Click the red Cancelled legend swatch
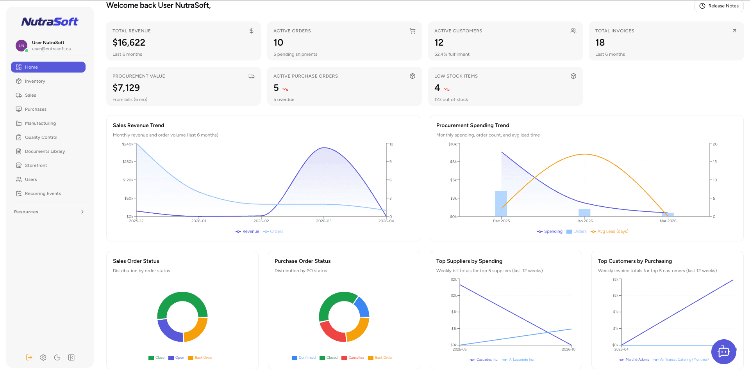Viewport: 750px width, 374px height. pyautogui.click(x=344, y=358)
